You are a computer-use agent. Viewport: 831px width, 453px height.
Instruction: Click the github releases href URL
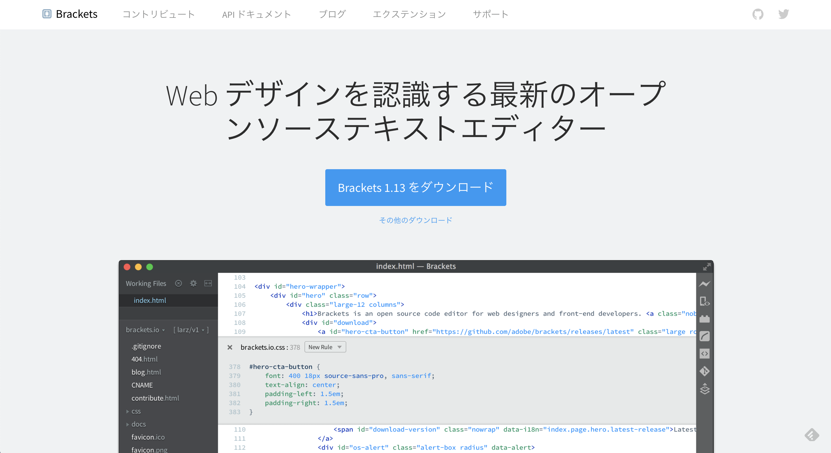pyautogui.click(x=533, y=332)
